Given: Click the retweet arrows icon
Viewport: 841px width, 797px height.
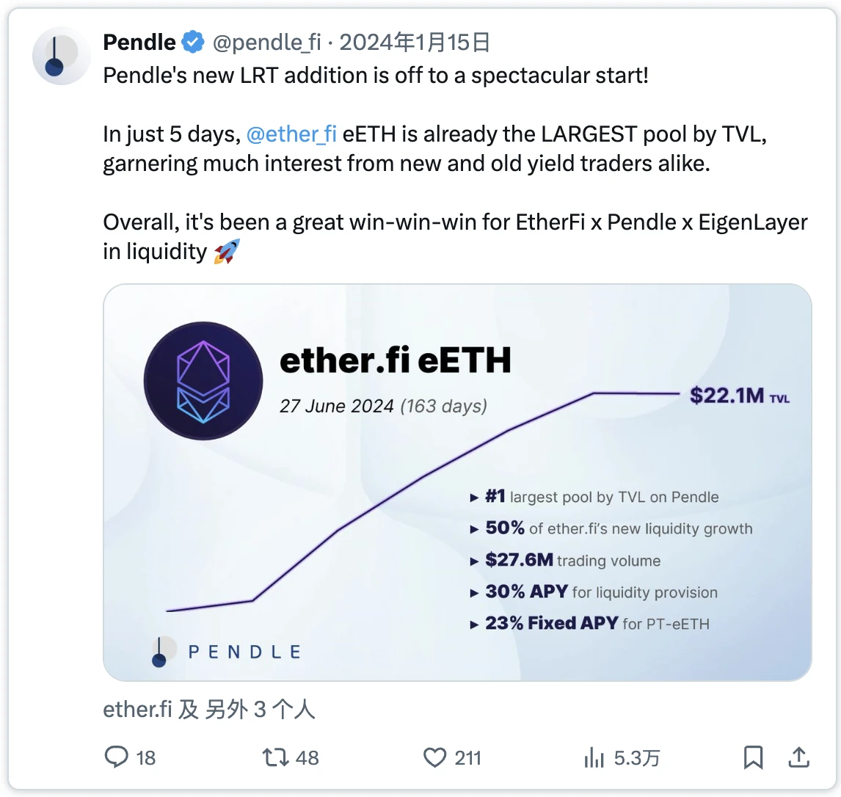Looking at the screenshot, I should pyautogui.click(x=275, y=757).
